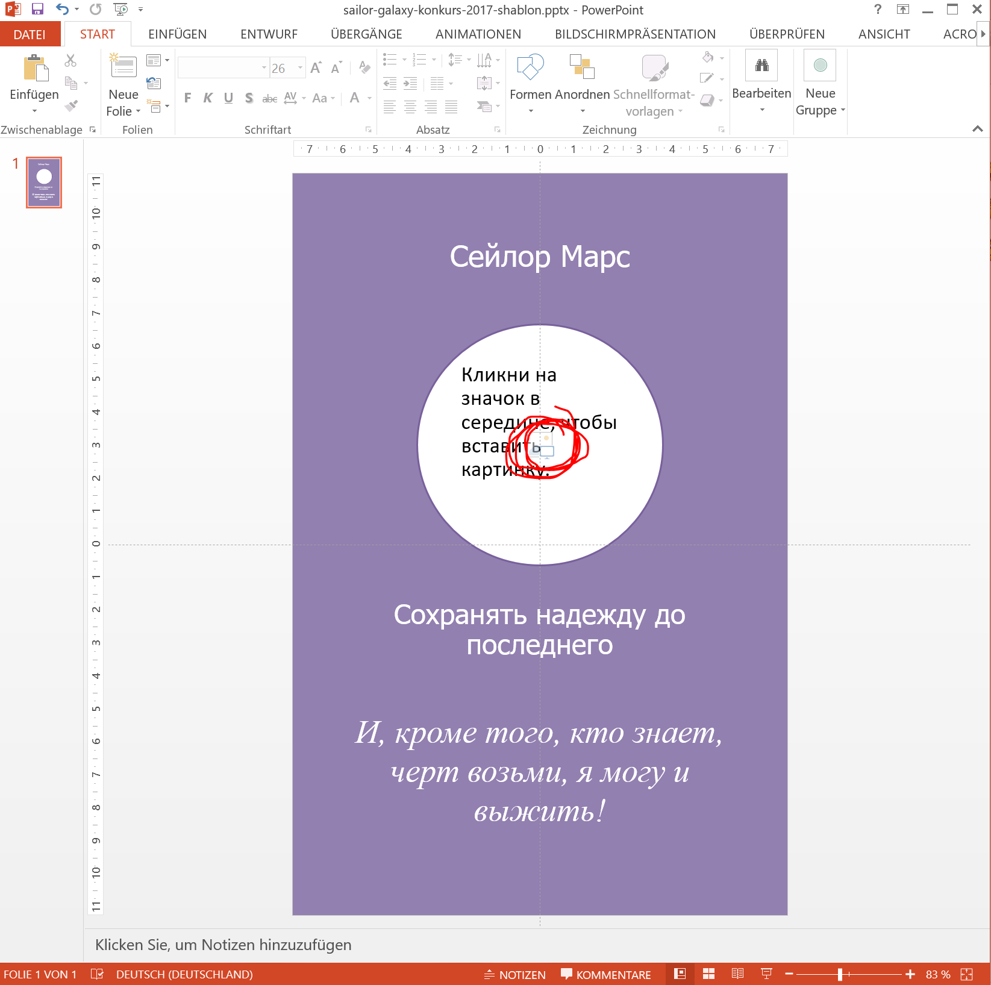This screenshot has width=991, height=985.
Task: Click the Formen shapes icon
Action: [x=530, y=67]
